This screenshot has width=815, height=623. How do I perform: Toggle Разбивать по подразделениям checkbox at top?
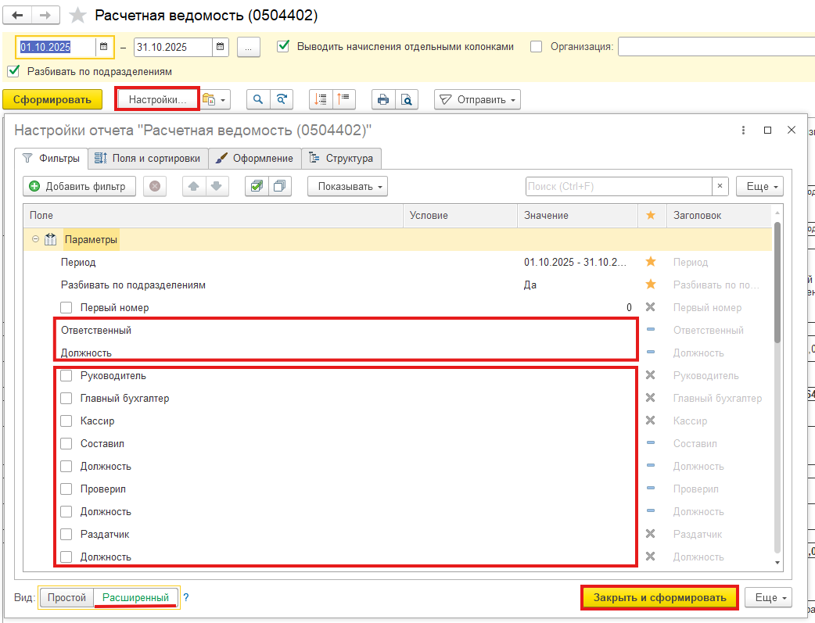click(x=13, y=71)
